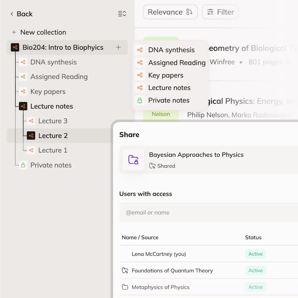
Task: Click Lecture 1 share icon
Action: (31, 150)
